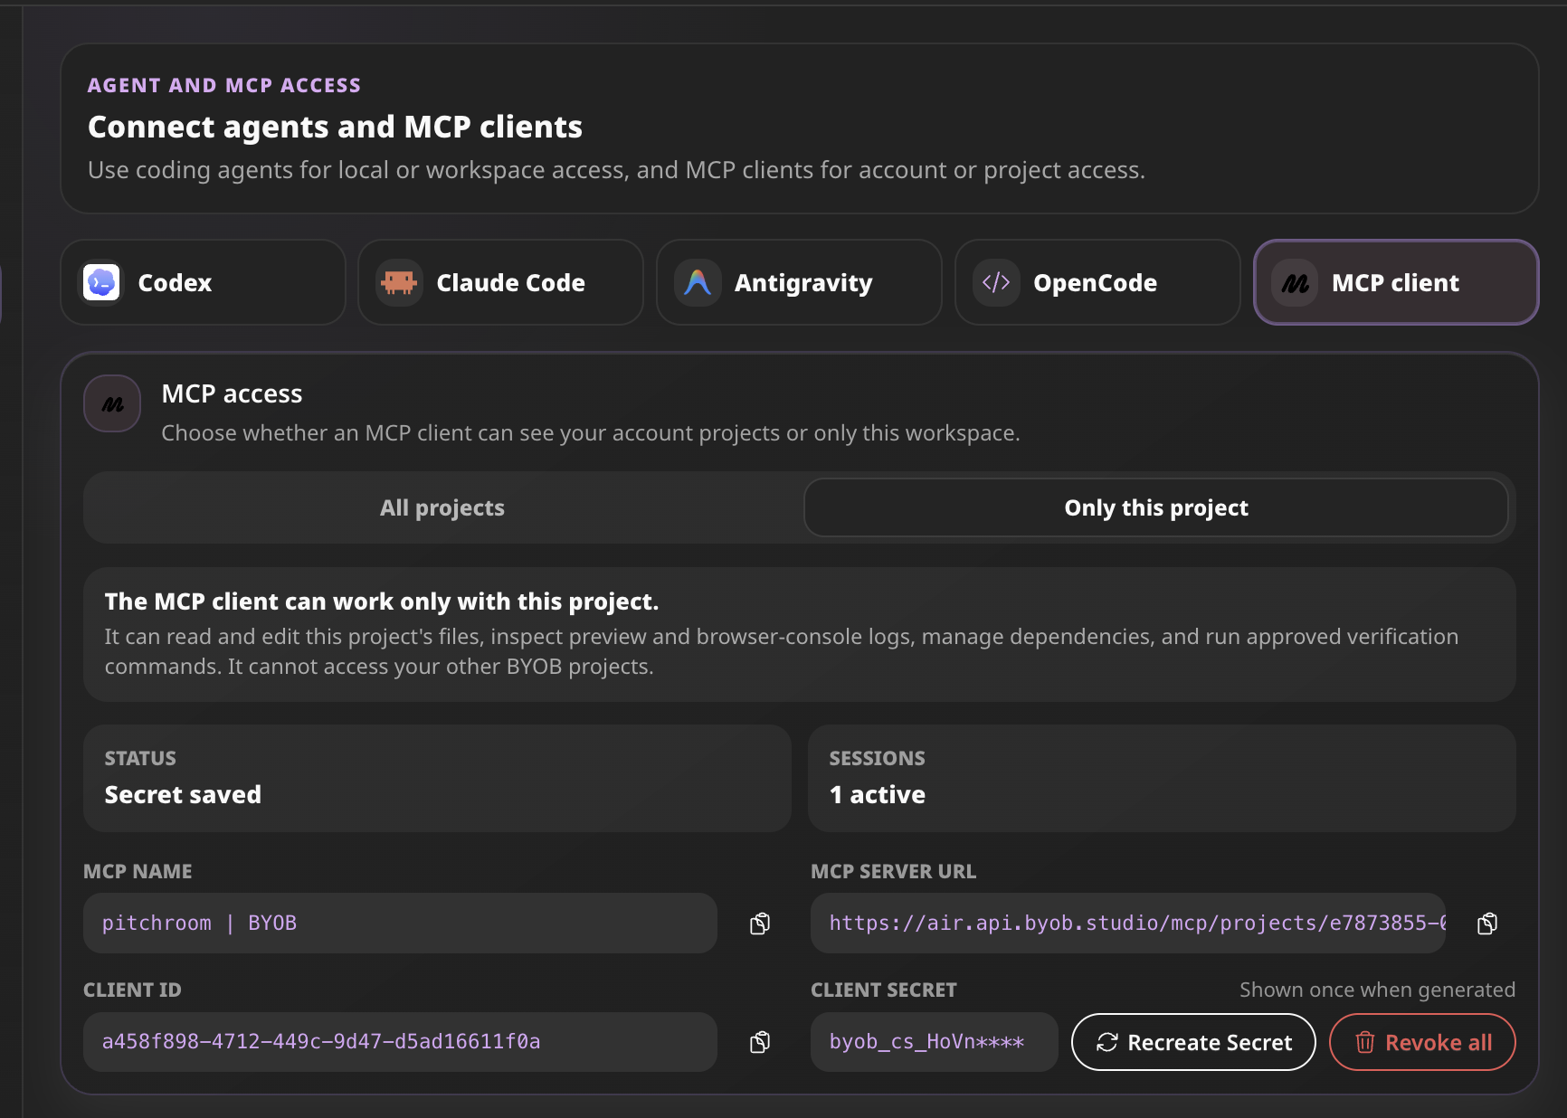Screen dimensions: 1567x1118
Task: Click the 'Secret saved' status text
Action: click(x=183, y=794)
